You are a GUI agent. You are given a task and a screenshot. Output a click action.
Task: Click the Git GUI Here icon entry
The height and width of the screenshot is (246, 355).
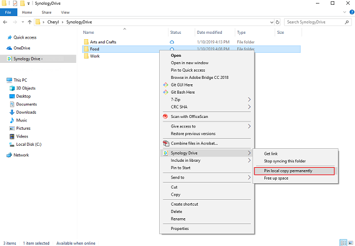pyautogui.click(x=166, y=85)
